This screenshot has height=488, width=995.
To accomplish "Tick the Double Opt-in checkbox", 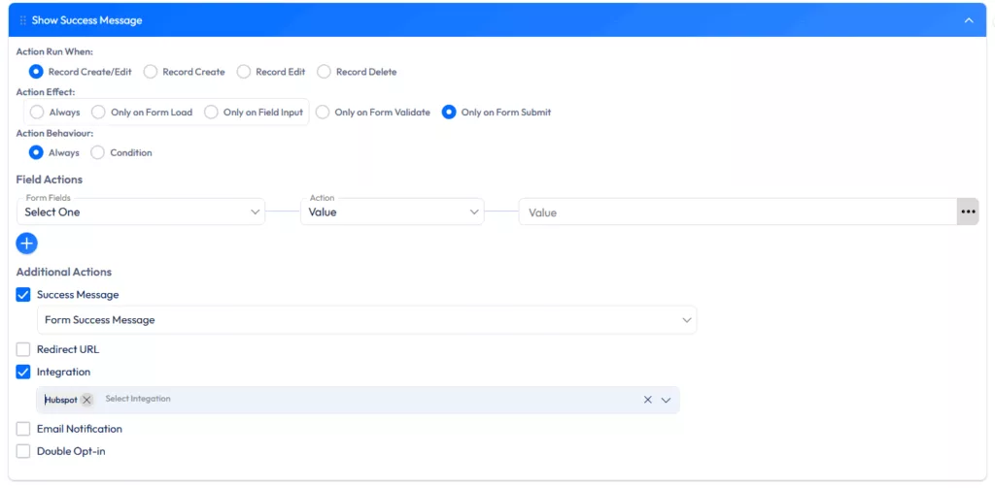I will coord(23,451).
